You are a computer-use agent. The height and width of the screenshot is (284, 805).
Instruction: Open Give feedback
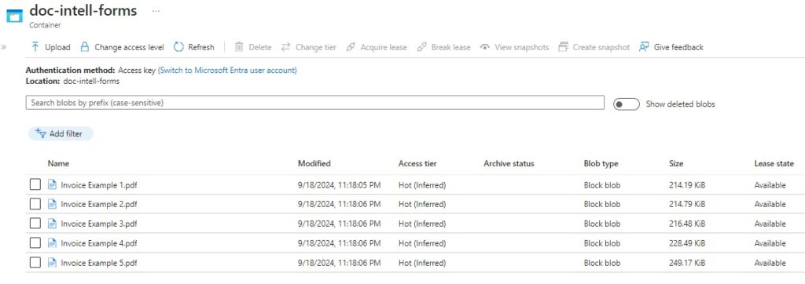[x=671, y=47]
